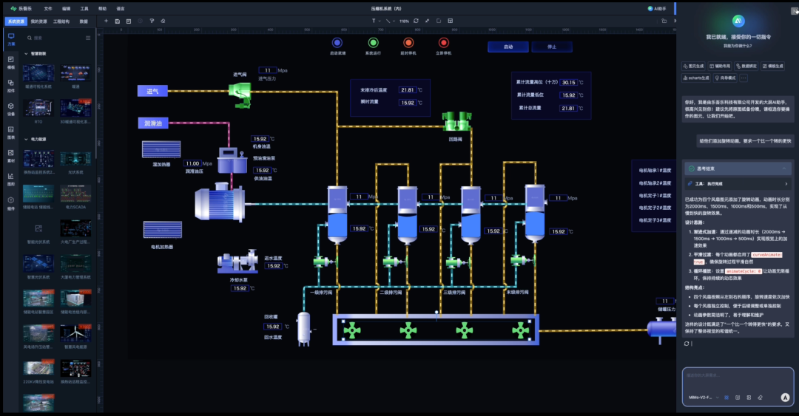Click the 停止 stop button on canvas

(552, 47)
